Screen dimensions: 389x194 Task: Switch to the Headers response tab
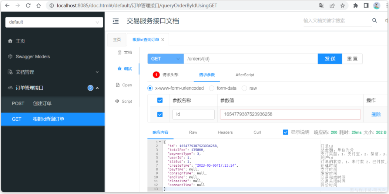click(225, 132)
